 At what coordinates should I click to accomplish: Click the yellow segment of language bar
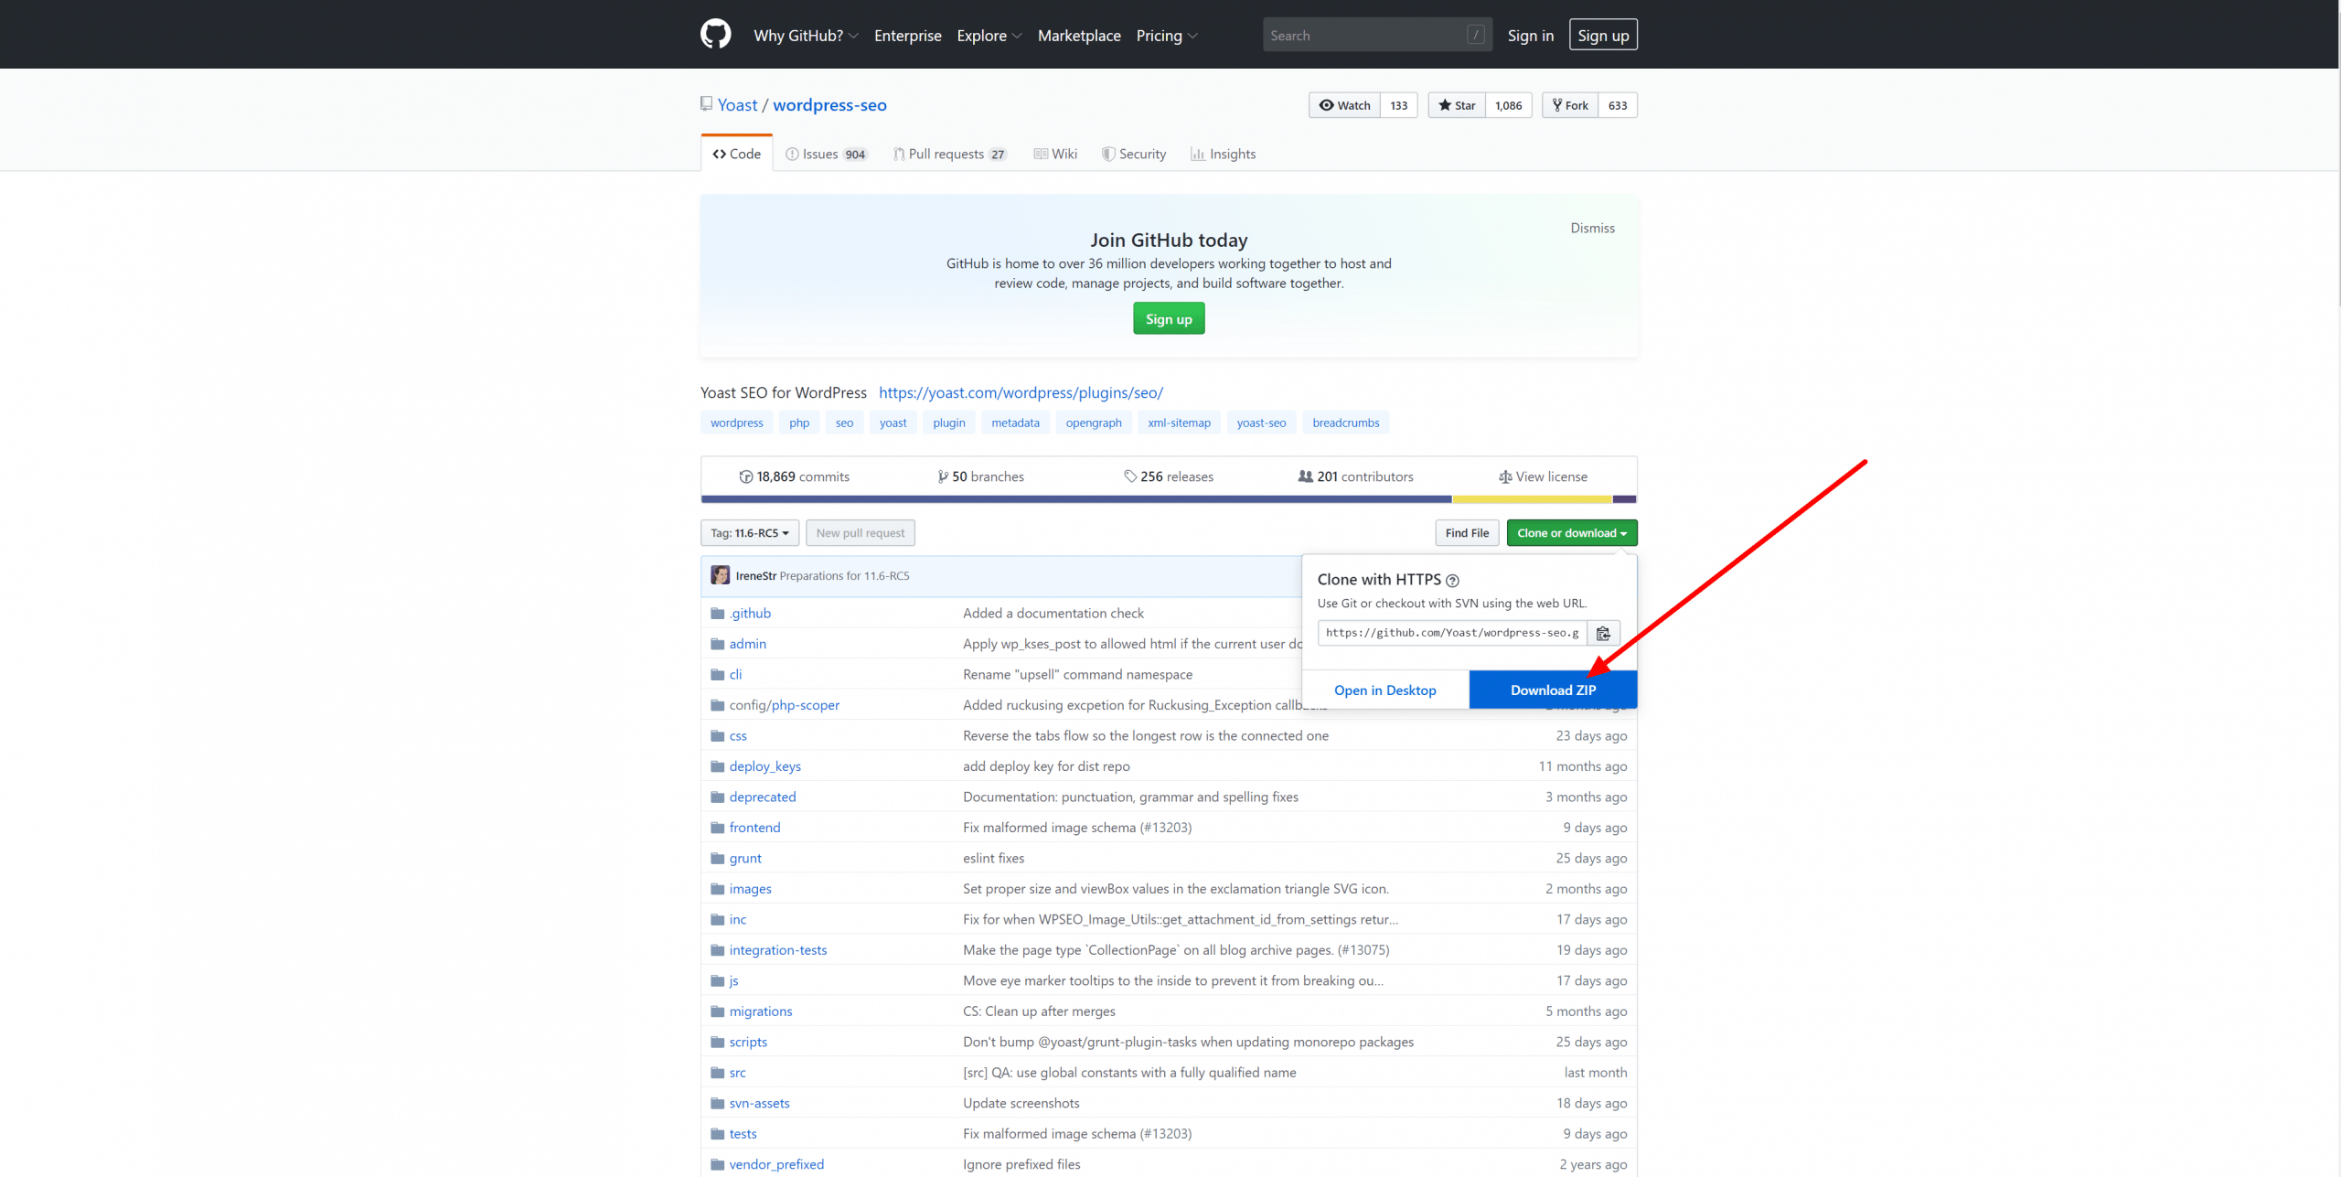point(1532,499)
